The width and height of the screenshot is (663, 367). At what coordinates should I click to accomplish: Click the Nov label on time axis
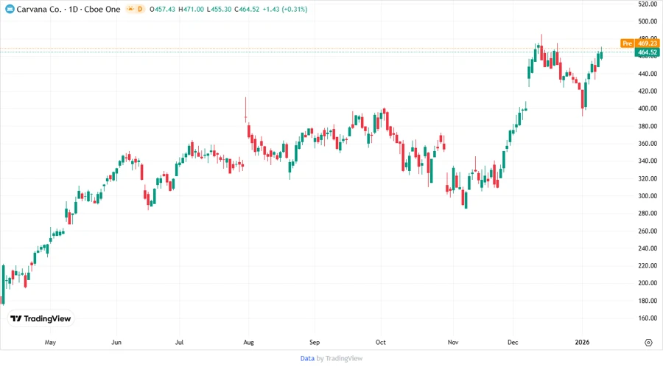point(453,342)
